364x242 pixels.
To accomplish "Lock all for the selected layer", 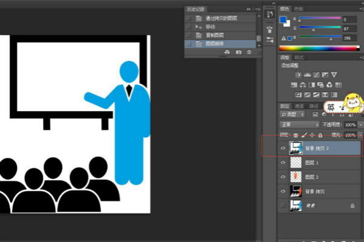I will pyautogui.click(x=320, y=135).
